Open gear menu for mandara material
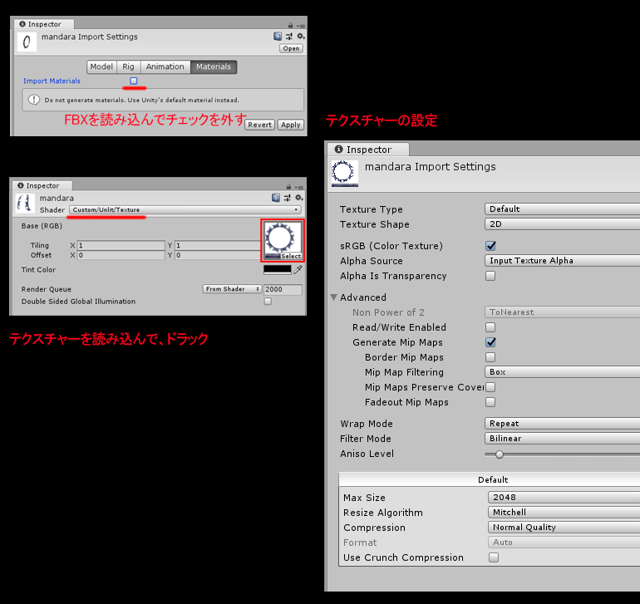Image resolution: width=640 pixels, height=604 pixels. click(x=300, y=199)
